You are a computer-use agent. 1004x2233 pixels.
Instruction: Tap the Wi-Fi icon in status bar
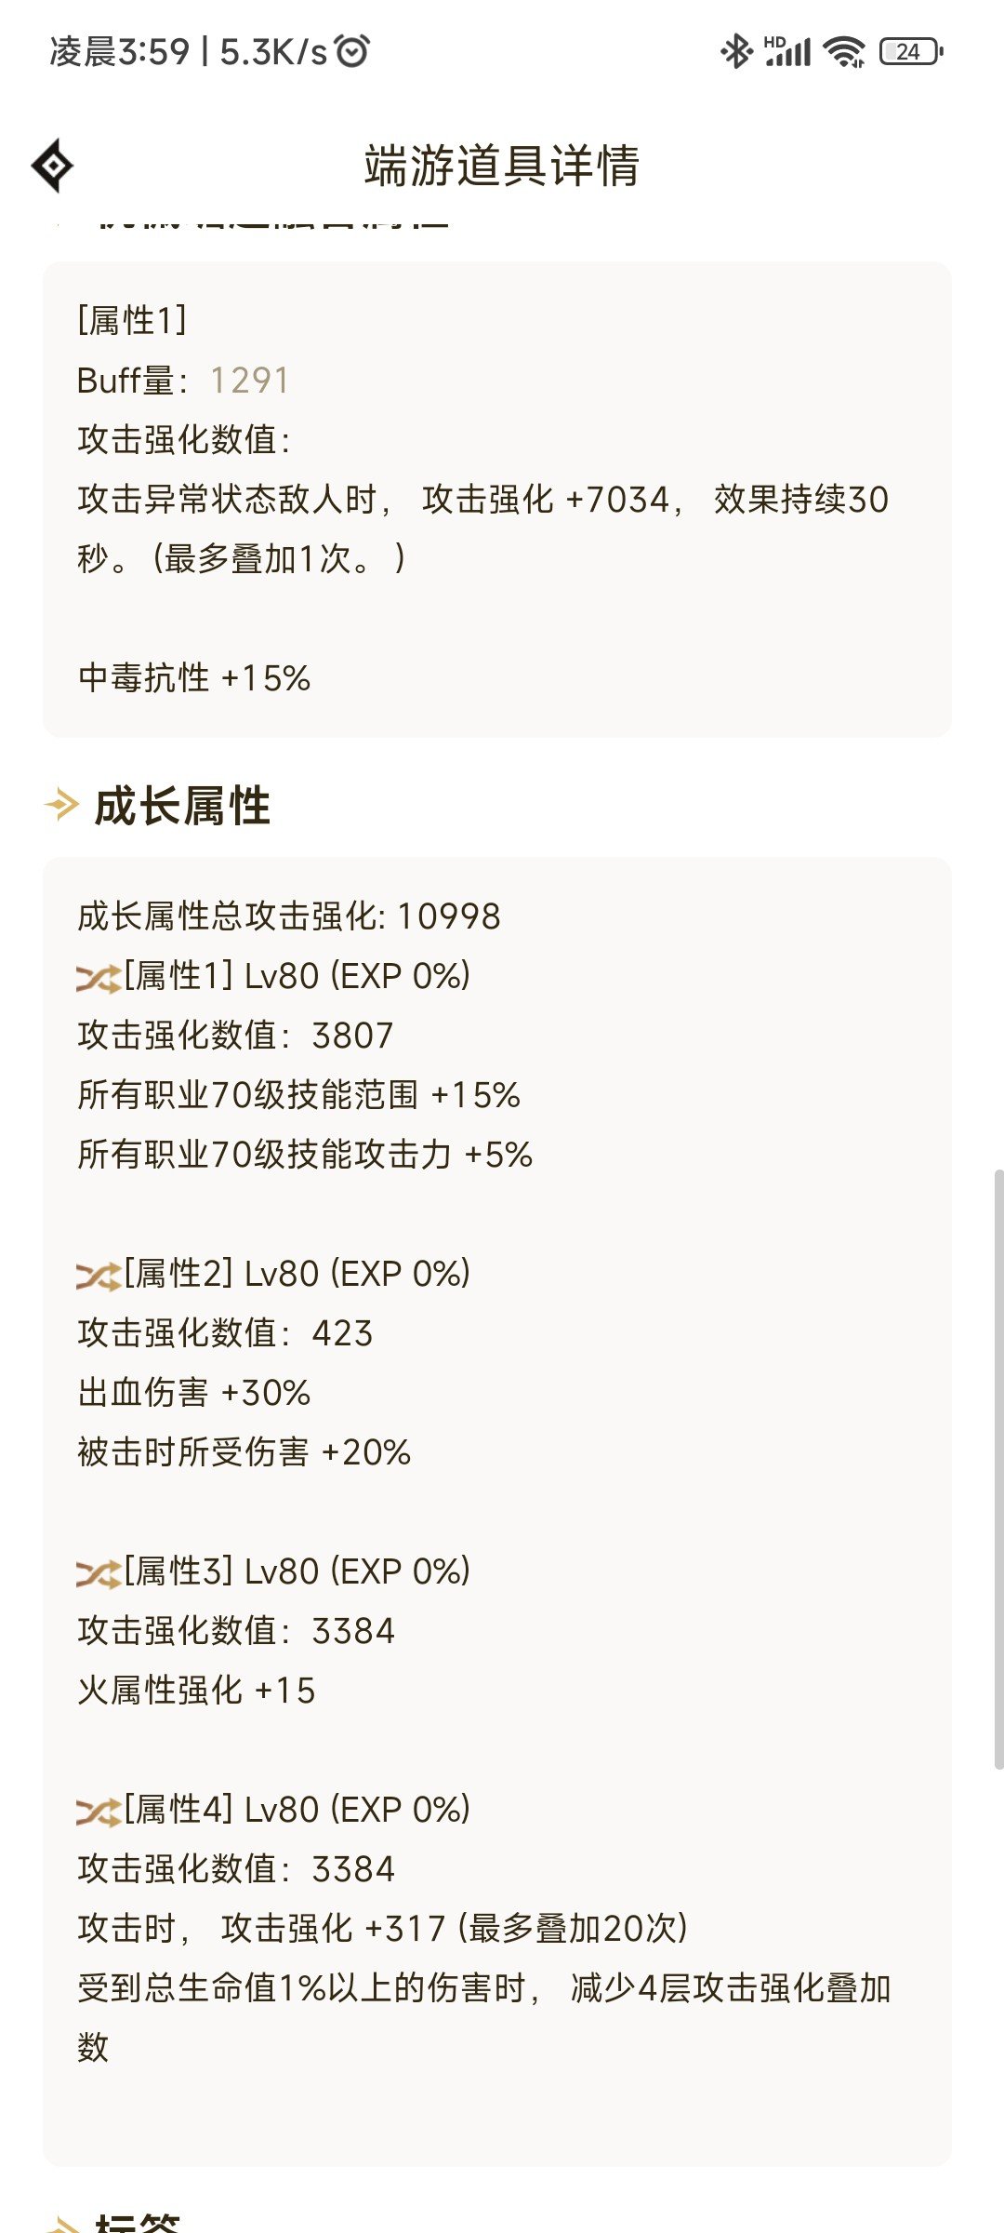click(x=845, y=51)
